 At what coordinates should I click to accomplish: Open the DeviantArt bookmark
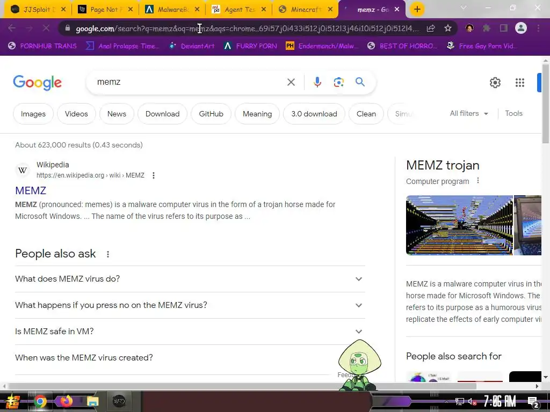pos(192,46)
